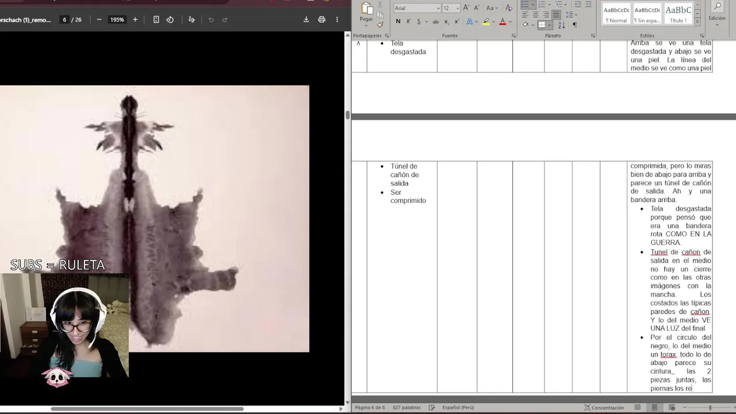The width and height of the screenshot is (736, 414).
Task: Toggle superscript formatting
Action: tap(457, 21)
